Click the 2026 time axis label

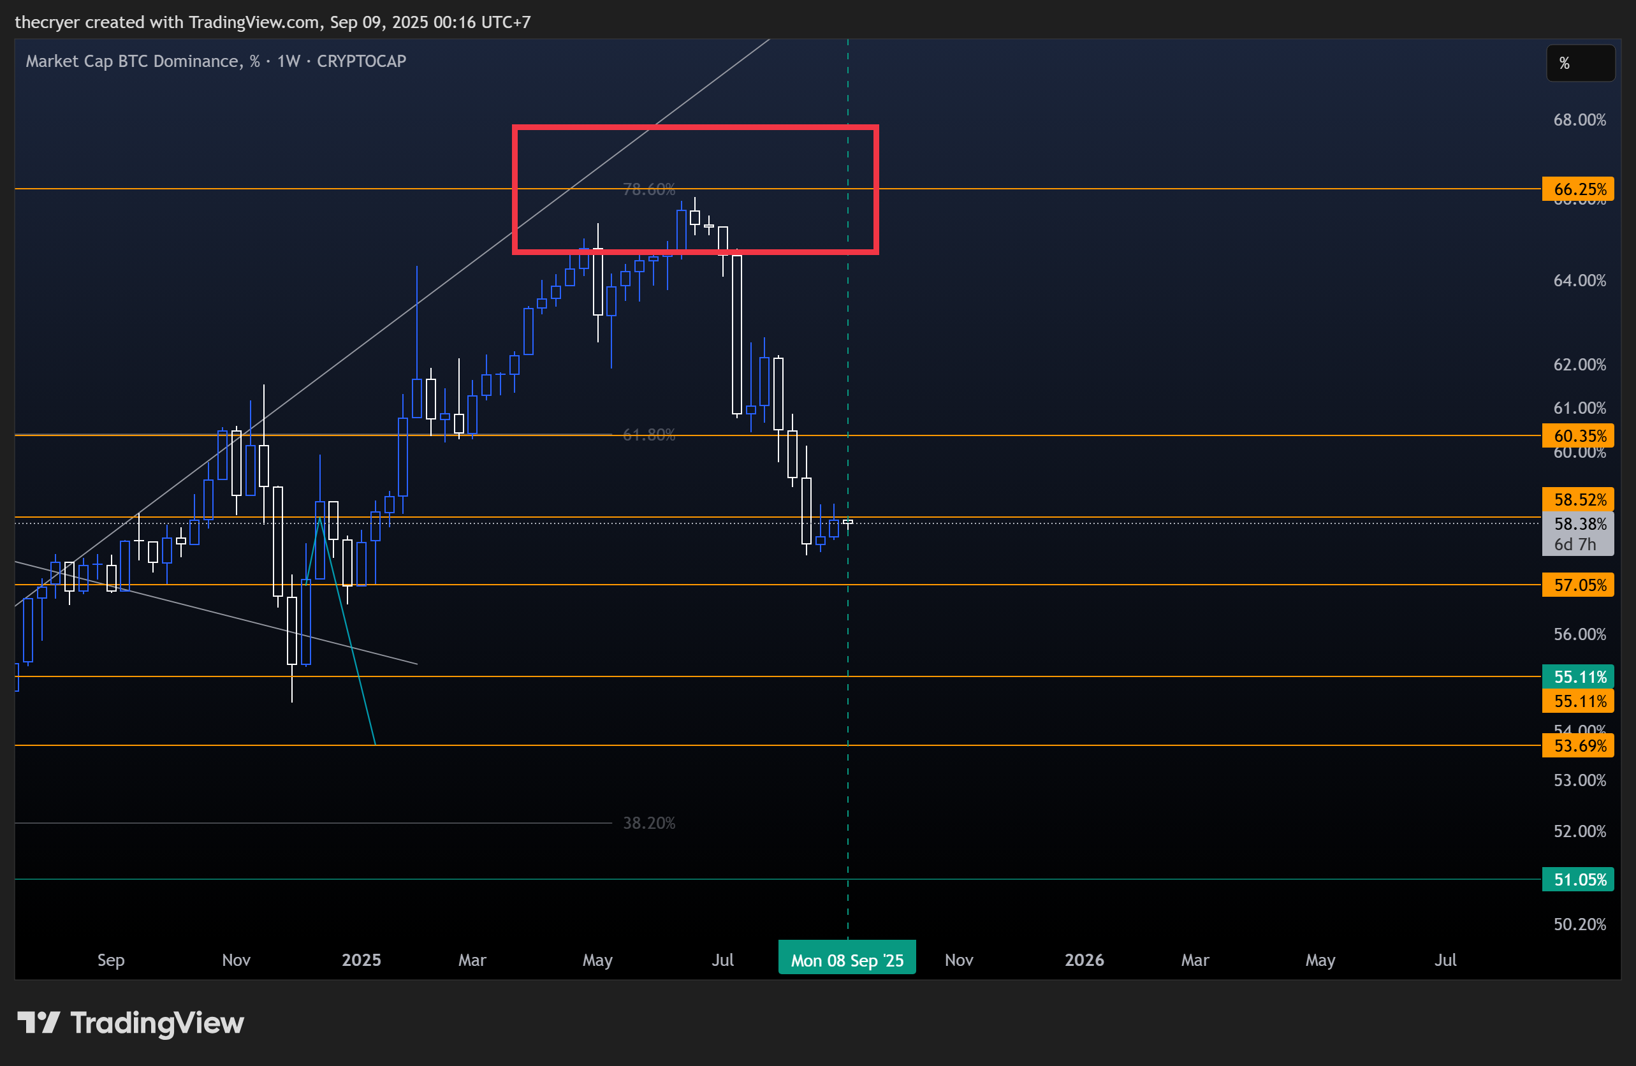click(x=1084, y=960)
